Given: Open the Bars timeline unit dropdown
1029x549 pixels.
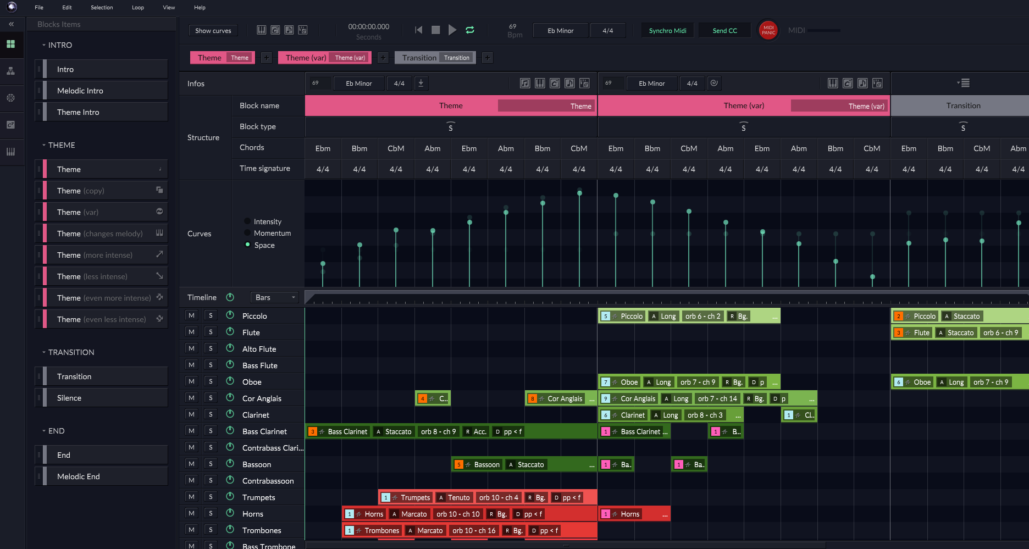Looking at the screenshot, I should pyautogui.click(x=275, y=297).
